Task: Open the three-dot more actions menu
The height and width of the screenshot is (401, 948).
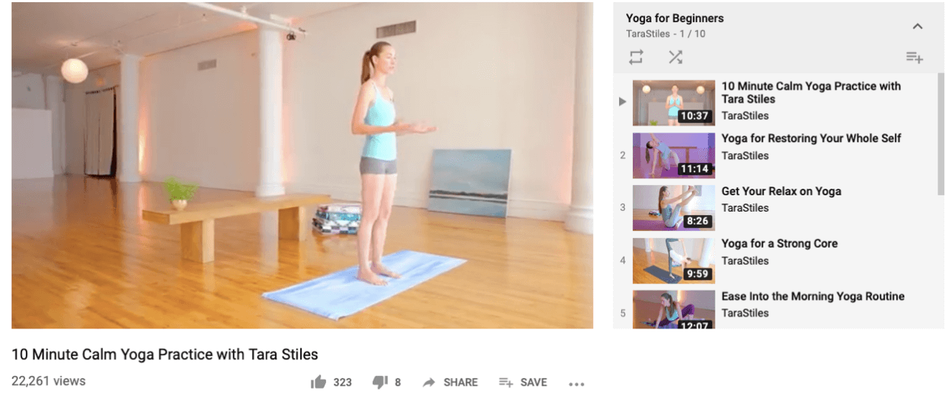Action: click(577, 383)
